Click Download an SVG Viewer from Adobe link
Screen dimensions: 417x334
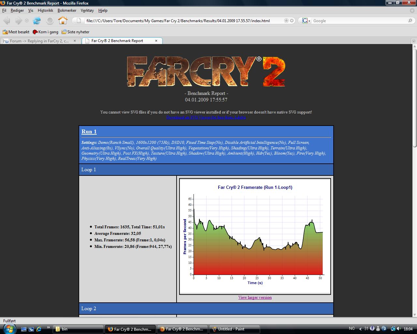pyautogui.click(x=206, y=117)
